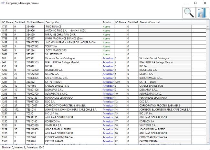
Task: Select left BIC SA description cell
Action: click(73, 66)
